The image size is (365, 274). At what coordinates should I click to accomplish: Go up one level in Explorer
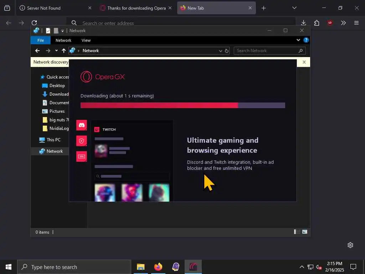point(64,51)
